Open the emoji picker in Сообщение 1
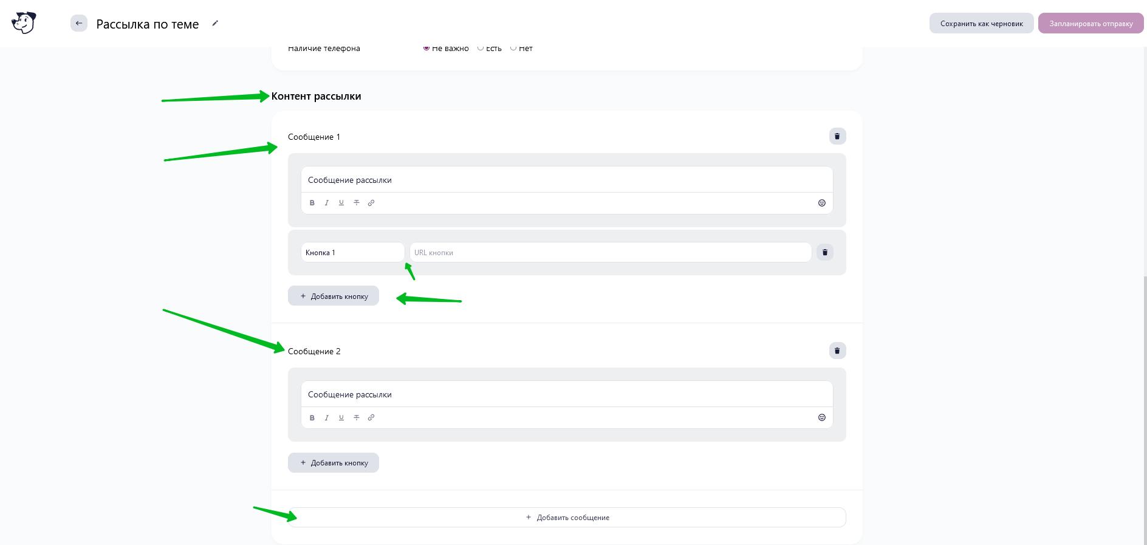 [822, 203]
